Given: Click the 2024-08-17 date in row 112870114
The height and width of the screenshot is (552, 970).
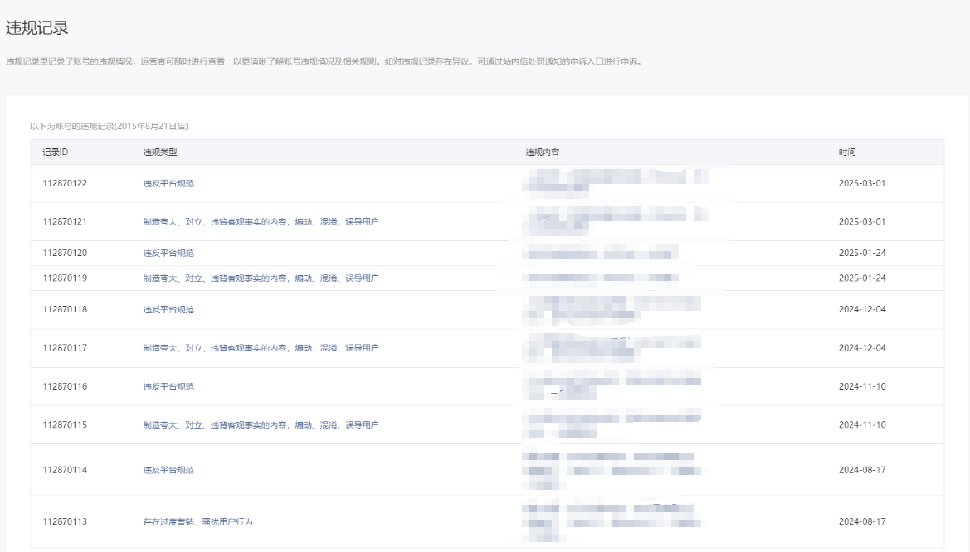Looking at the screenshot, I should 862,470.
